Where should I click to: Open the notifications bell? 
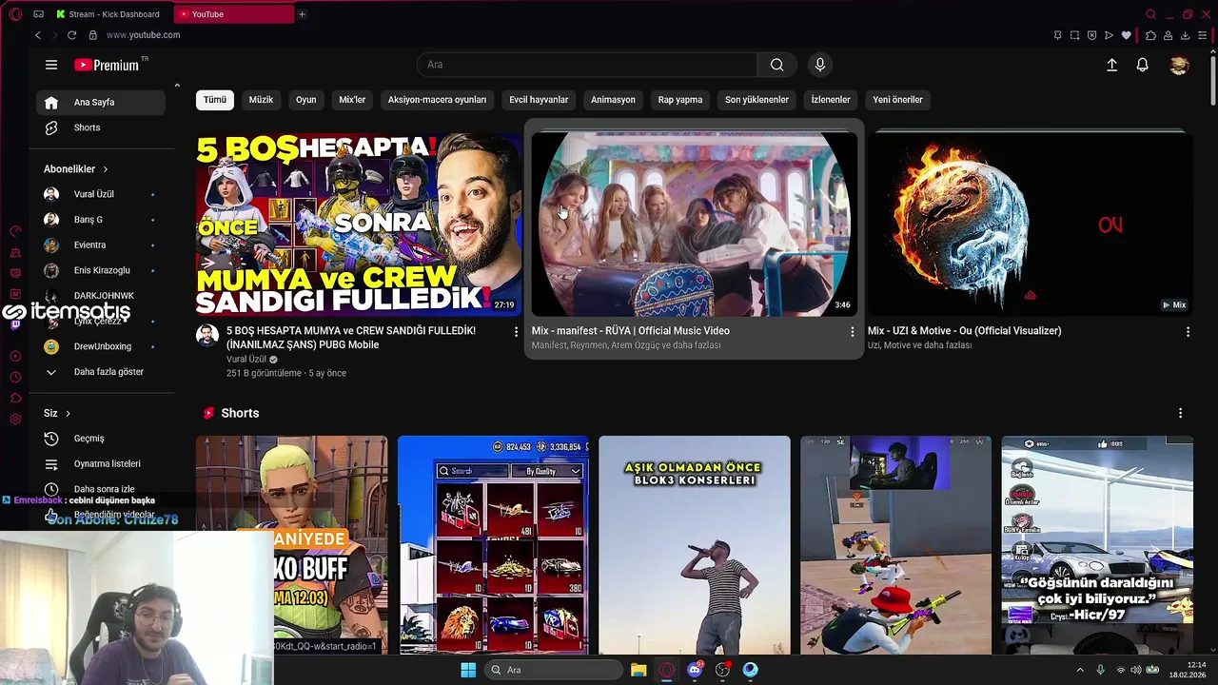(1143, 65)
